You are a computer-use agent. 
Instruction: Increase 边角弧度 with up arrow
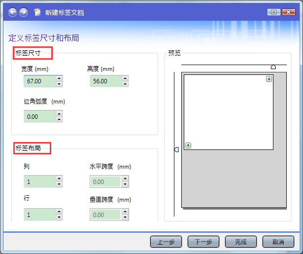click(59, 114)
